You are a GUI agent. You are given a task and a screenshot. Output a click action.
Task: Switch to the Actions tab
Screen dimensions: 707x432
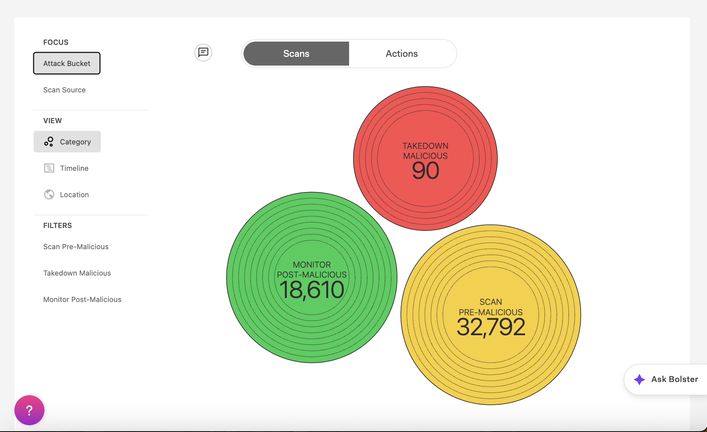pyautogui.click(x=401, y=54)
